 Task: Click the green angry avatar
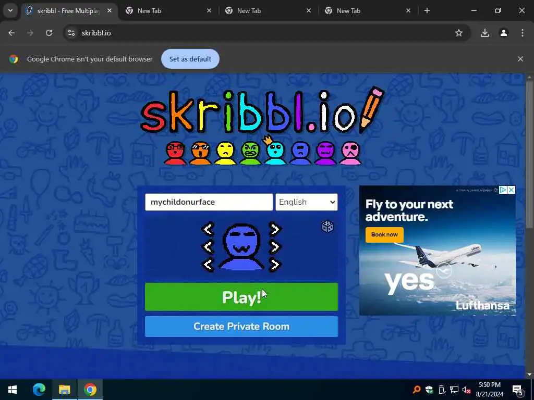(x=250, y=153)
